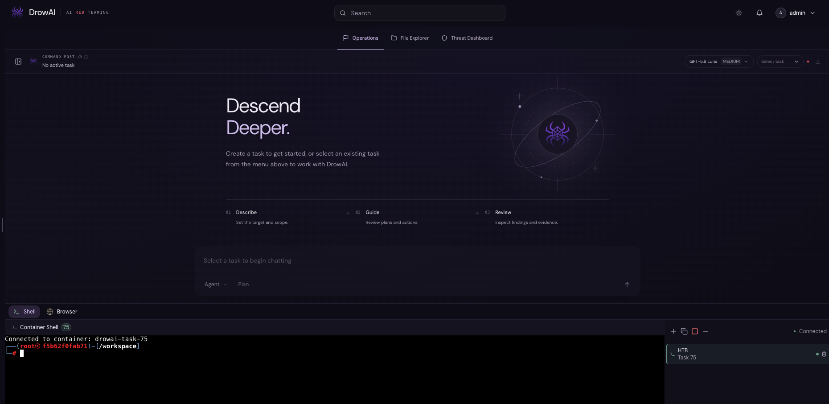Click the spider emblem in orbit graphic
Image resolution: width=829 pixels, height=404 pixels.
tap(558, 134)
